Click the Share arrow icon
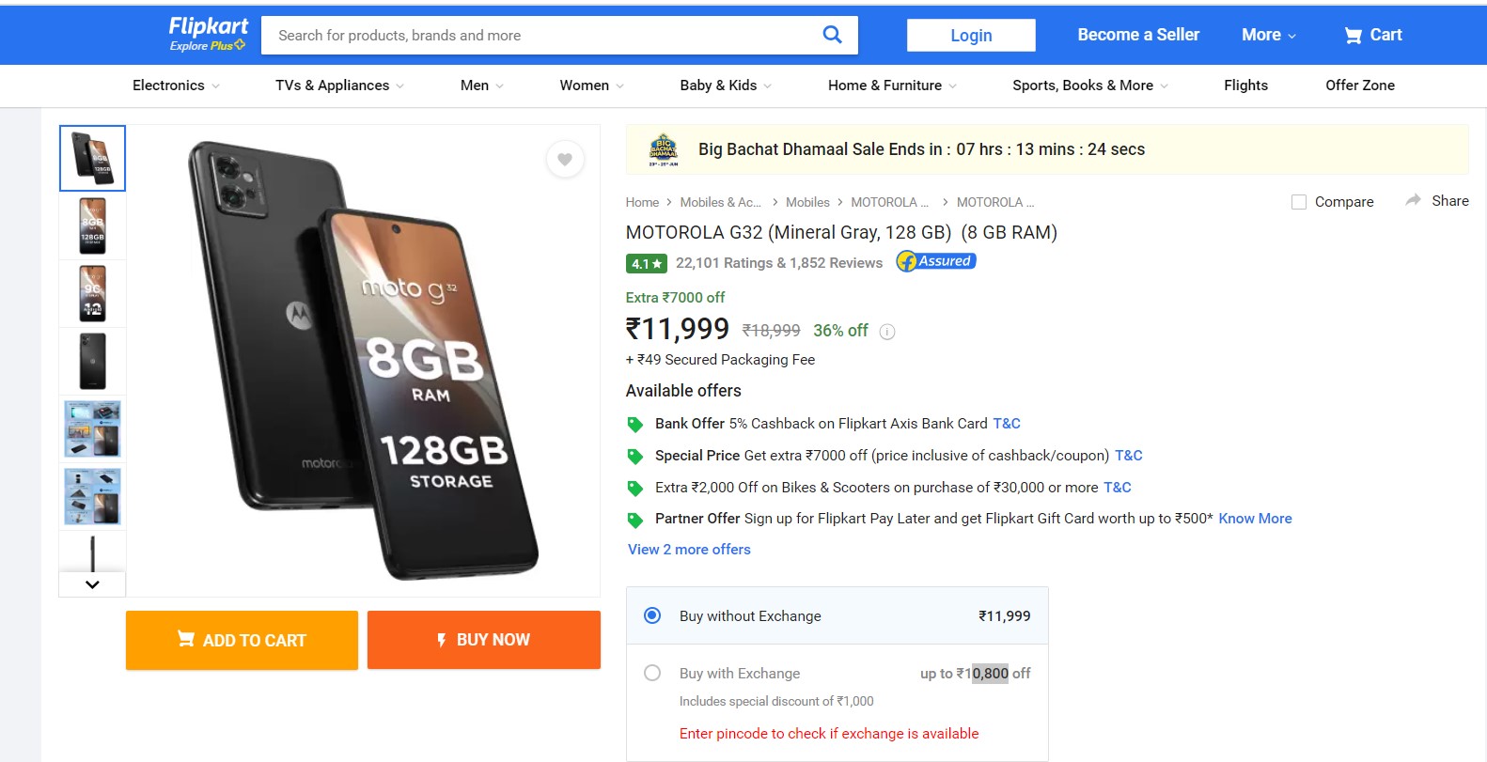The width and height of the screenshot is (1487, 762). point(1413,200)
